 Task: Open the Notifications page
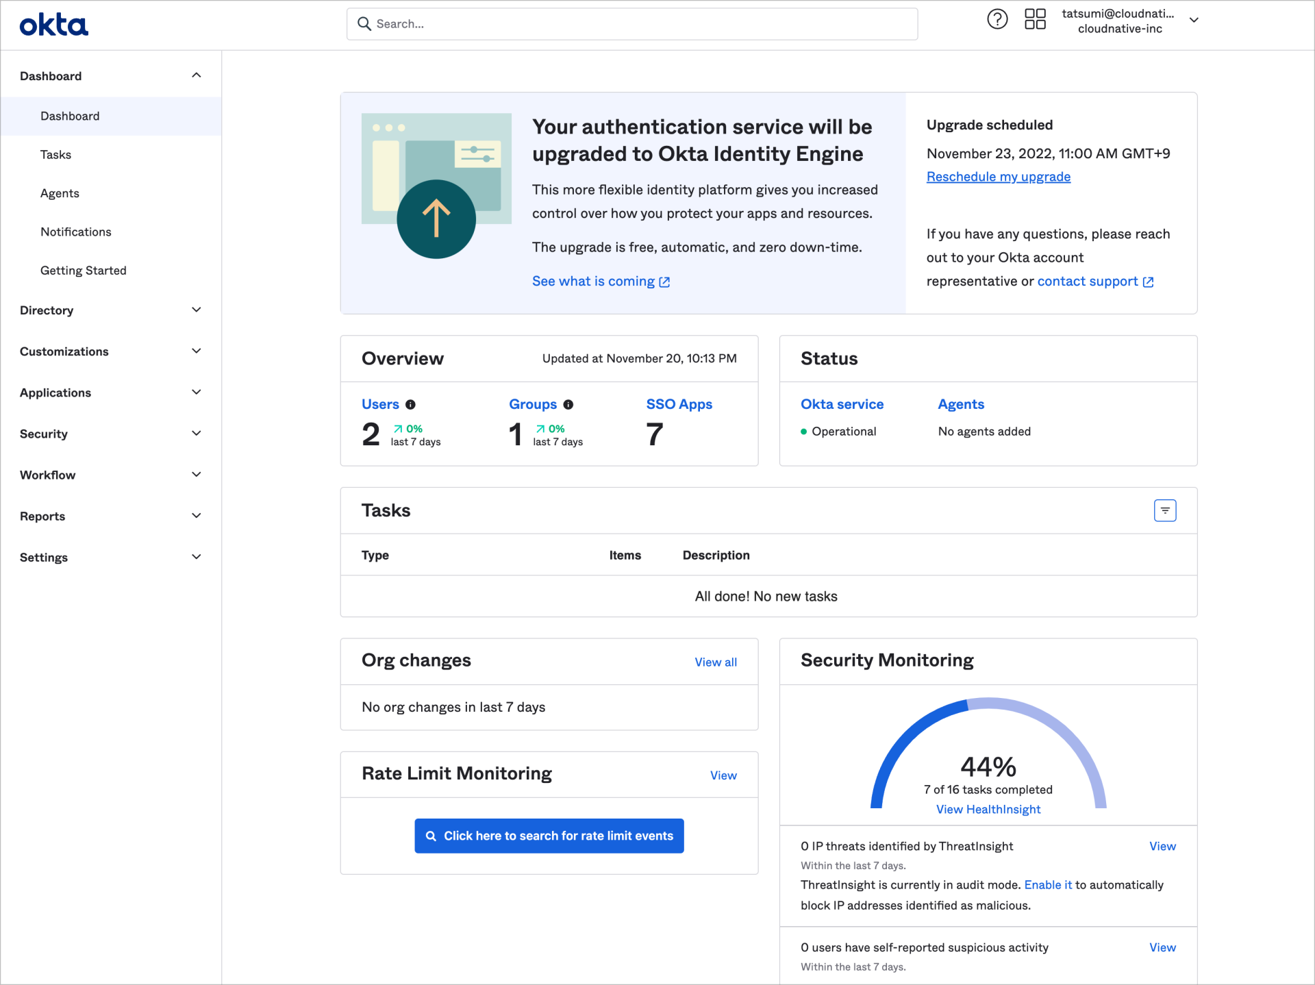pos(75,232)
